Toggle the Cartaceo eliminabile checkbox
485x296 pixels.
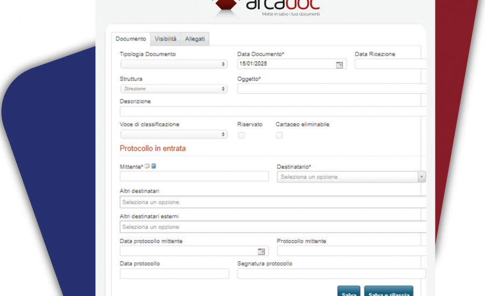pyautogui.click(x=279, y=135)
